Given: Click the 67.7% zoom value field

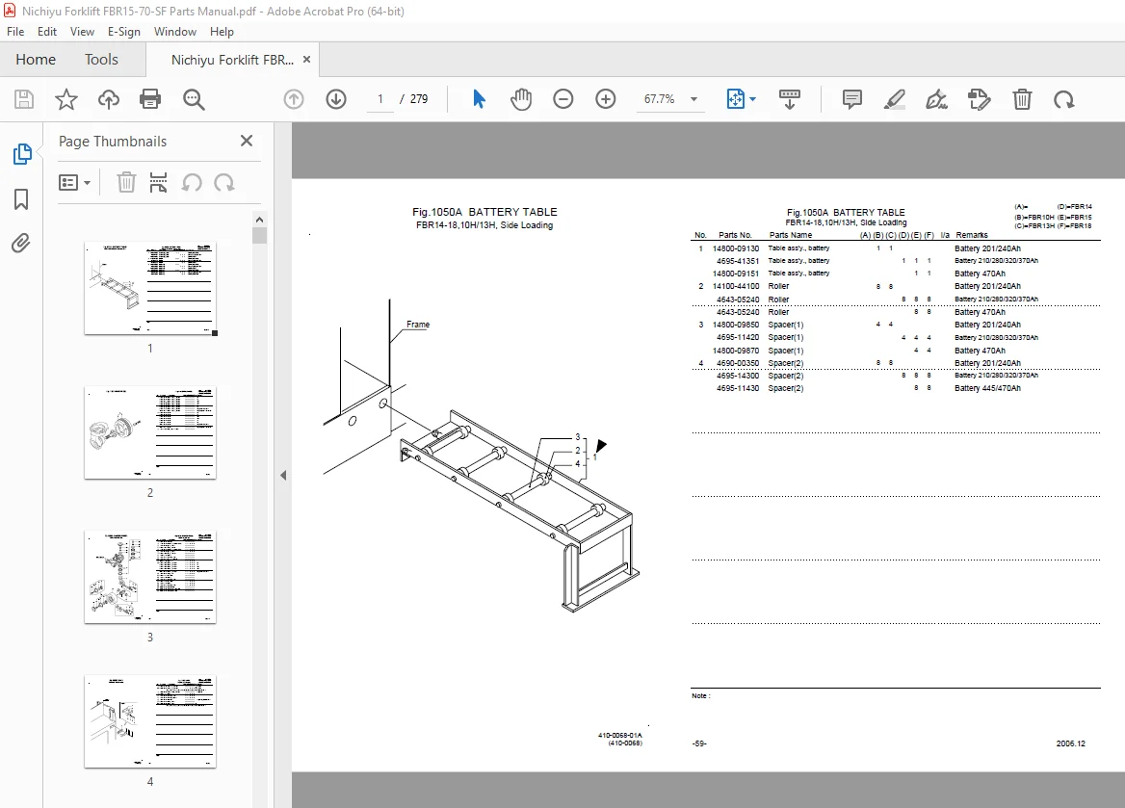Looking at the screenshot, I should (x=659, y=99).
